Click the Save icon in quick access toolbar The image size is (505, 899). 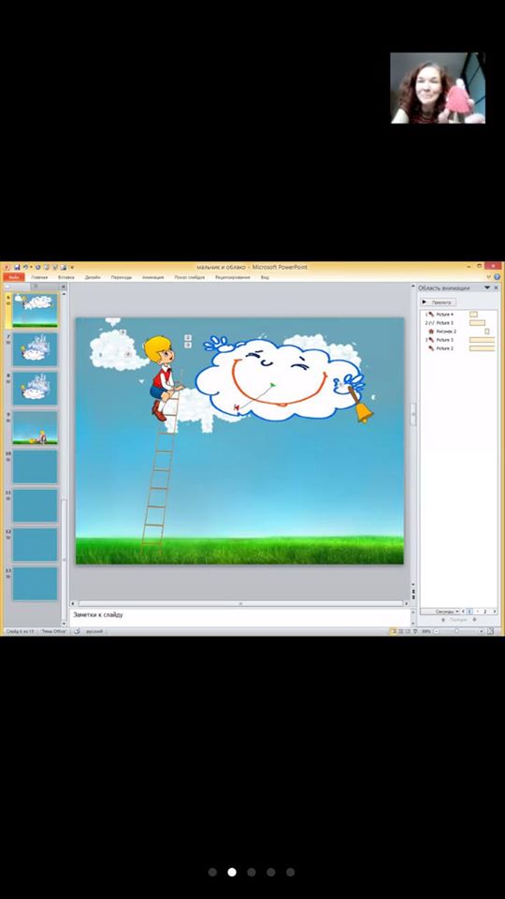coord(17,267)
